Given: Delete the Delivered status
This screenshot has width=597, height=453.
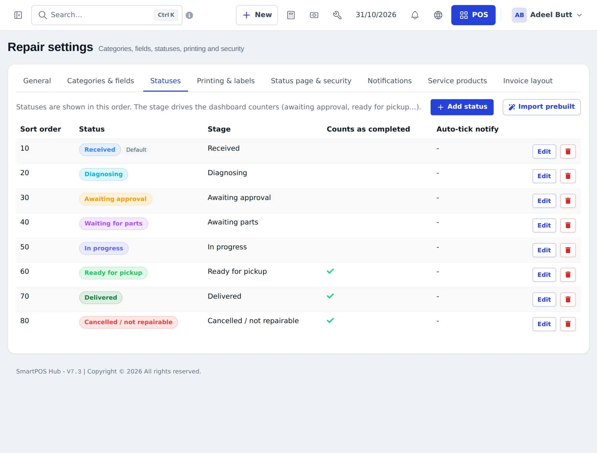Looking at the screenshot, I should point(568,299).
